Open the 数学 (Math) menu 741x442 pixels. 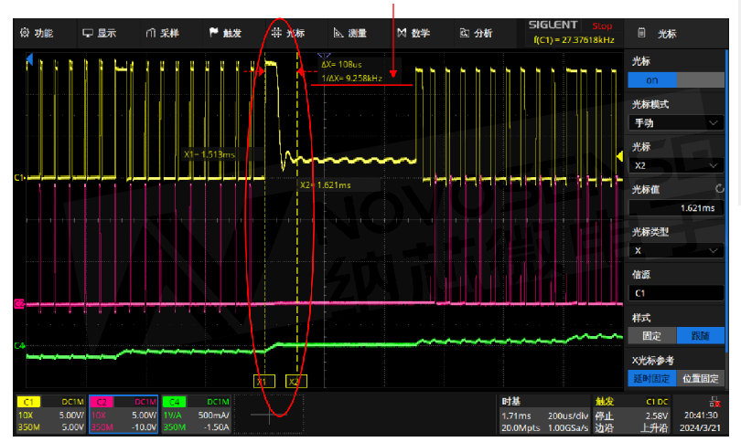(413, 33)
